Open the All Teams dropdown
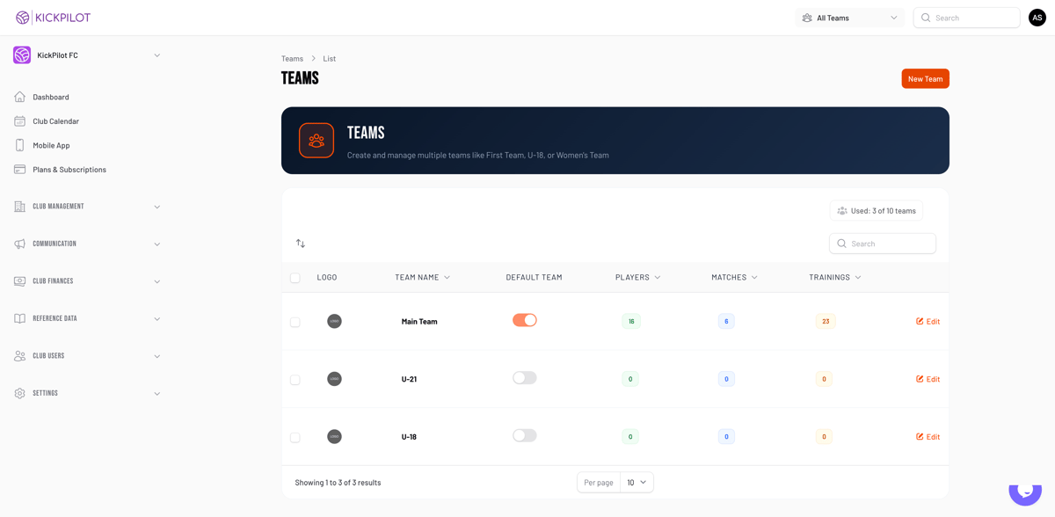This screenshot has width=1055, height=517. coord(848,17)
